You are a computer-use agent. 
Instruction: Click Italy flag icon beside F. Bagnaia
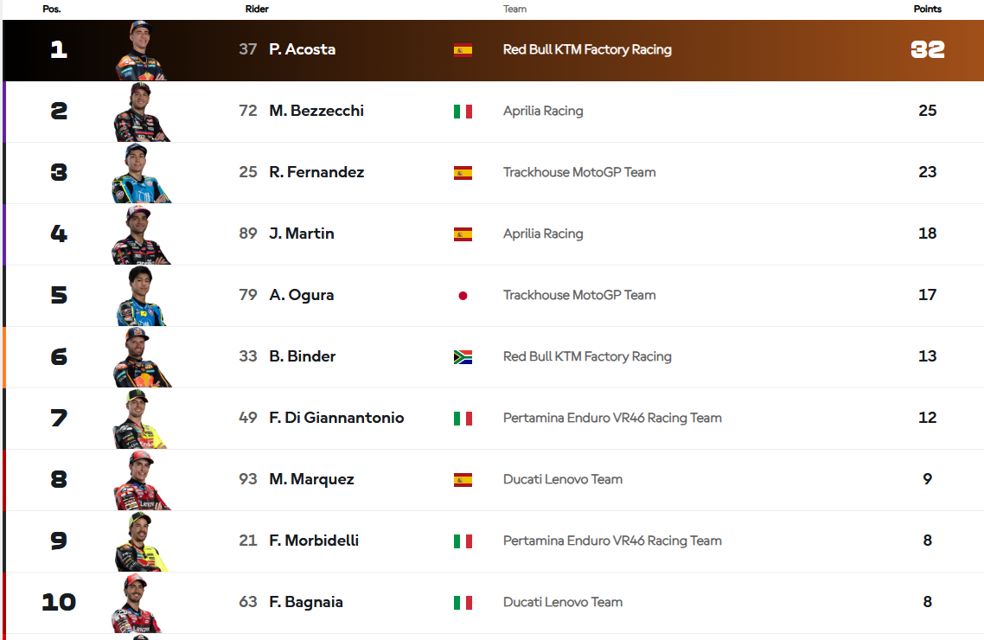click(x=463, y=603)
